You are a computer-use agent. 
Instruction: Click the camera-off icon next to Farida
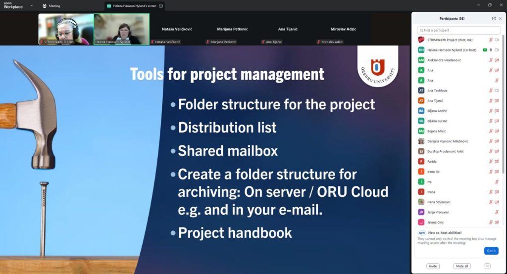(497, 161)
